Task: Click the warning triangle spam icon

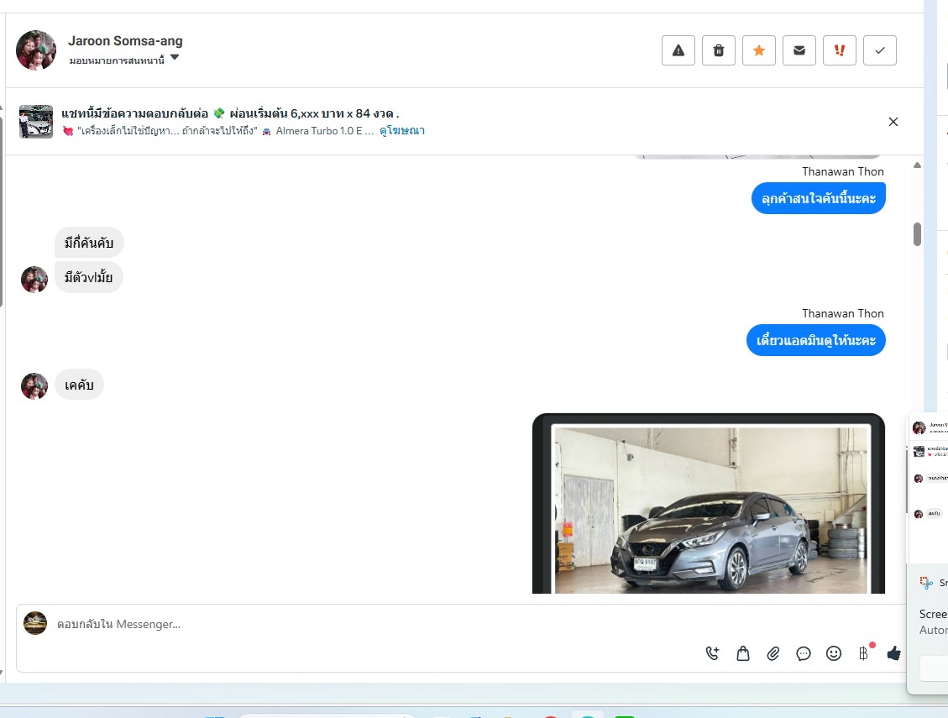Action: (x=678, y=50)
